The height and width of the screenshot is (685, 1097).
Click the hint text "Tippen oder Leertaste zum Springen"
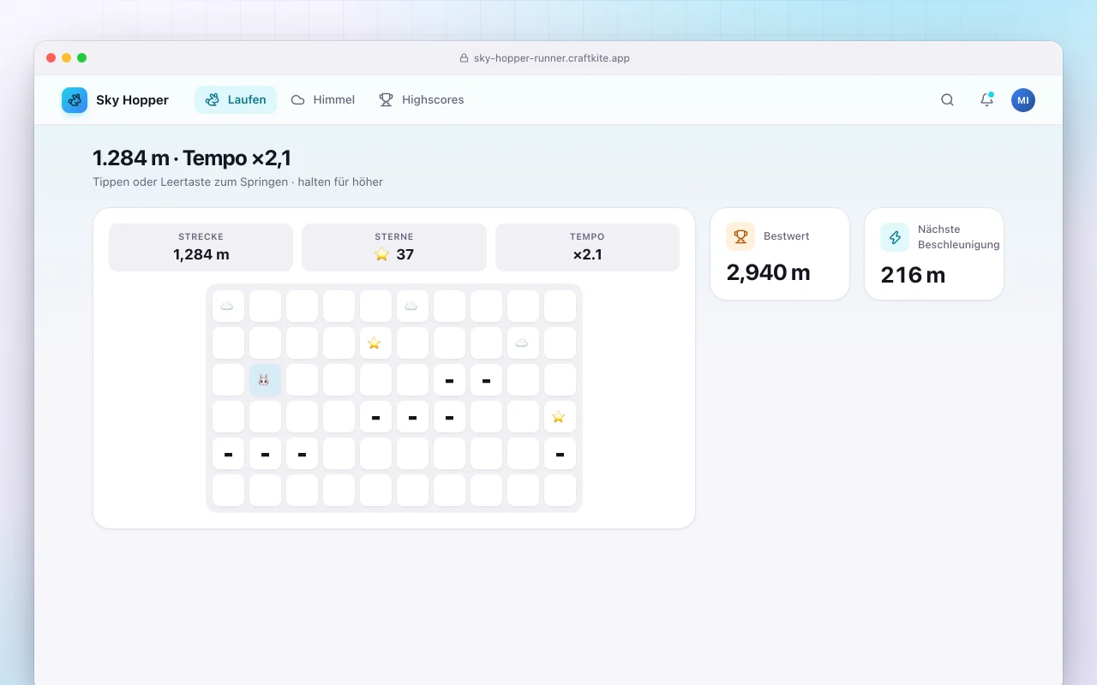click(190, 182)
